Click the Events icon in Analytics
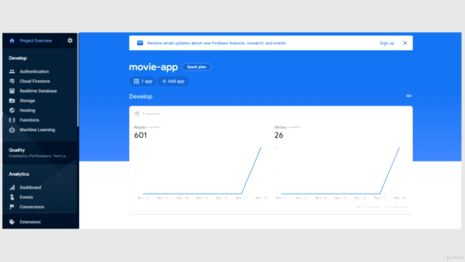The height and width of the screenshot is (262, 465). (12, 197)
